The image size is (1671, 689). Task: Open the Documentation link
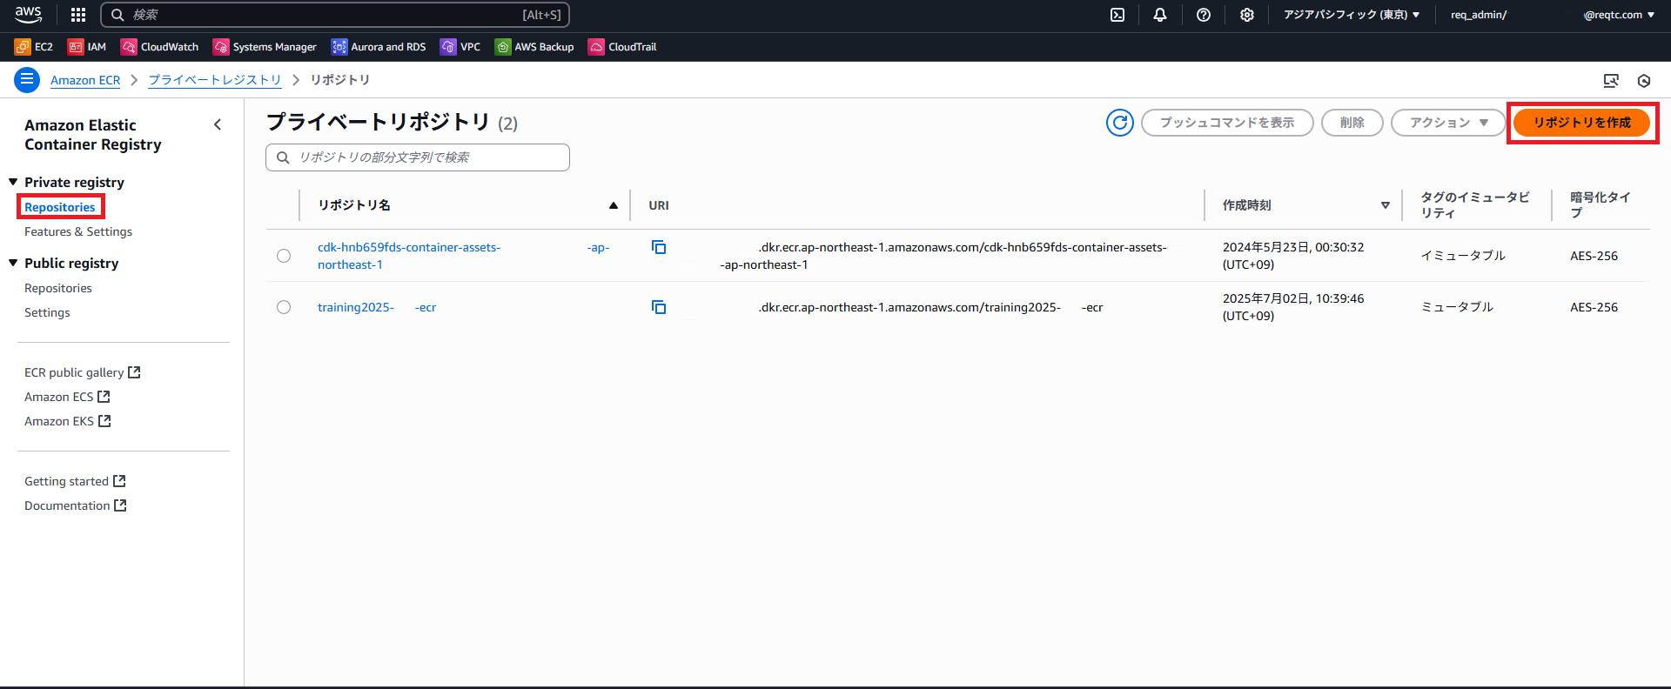[x=76, y=505]
